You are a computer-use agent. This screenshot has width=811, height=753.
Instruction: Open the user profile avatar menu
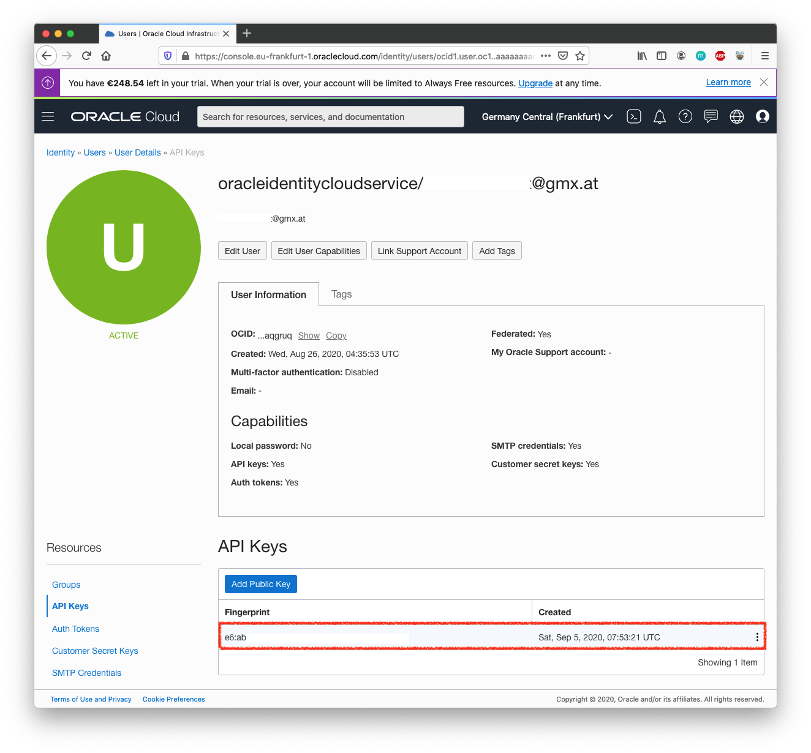tap(763, 116)
